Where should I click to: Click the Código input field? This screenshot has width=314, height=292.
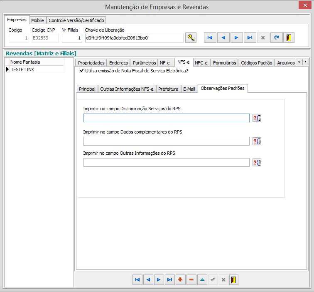(x=19, y=38)
